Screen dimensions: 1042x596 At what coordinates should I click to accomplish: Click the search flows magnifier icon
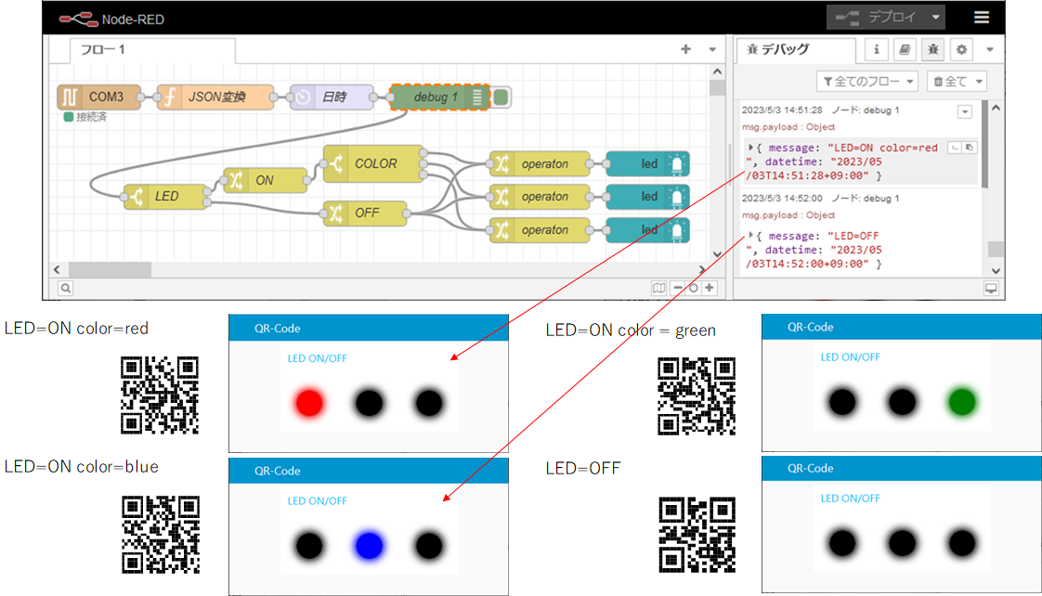point(66,288)
